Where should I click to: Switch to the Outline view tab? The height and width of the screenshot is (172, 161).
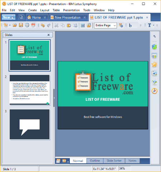coord(95,161)
